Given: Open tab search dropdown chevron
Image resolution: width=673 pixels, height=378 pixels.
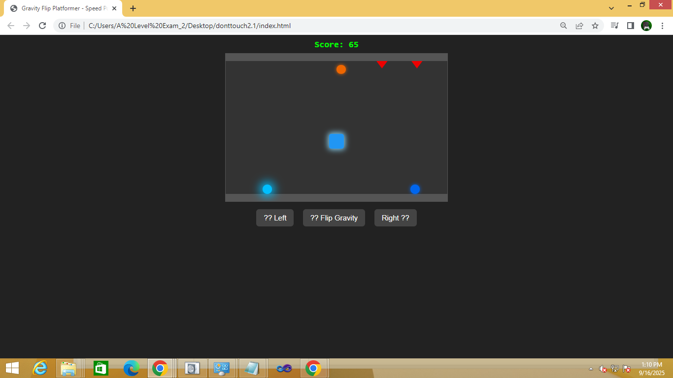Looking at the screenshot, I should tap(611, 8).
